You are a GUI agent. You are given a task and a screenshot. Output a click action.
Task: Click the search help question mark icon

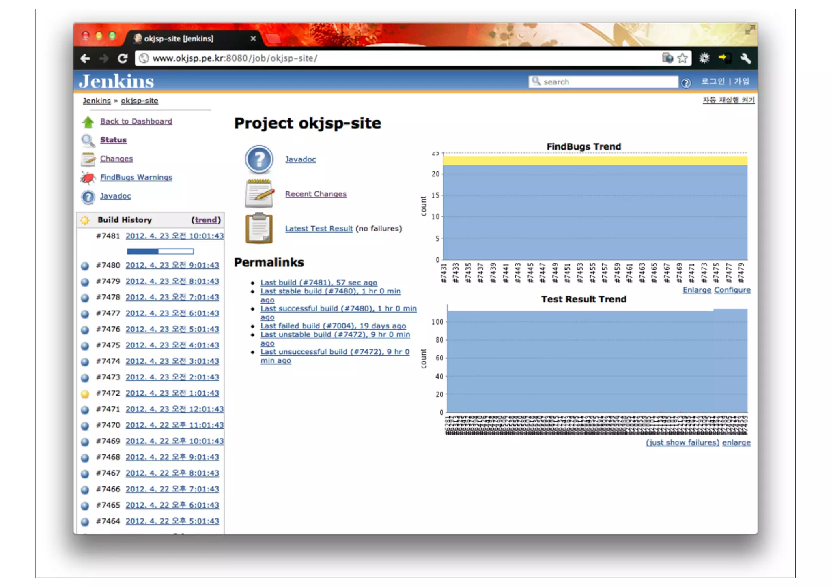point(686,83)
